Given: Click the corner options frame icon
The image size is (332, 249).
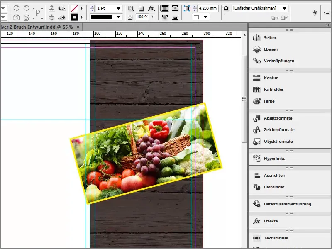Looking at the screenshot, I should coord(186,8).
